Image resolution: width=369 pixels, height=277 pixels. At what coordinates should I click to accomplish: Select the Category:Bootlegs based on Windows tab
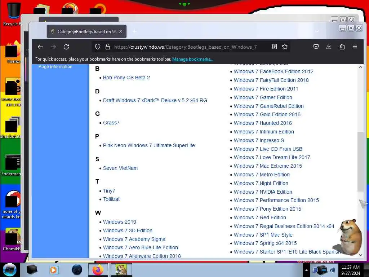[86, 31]
